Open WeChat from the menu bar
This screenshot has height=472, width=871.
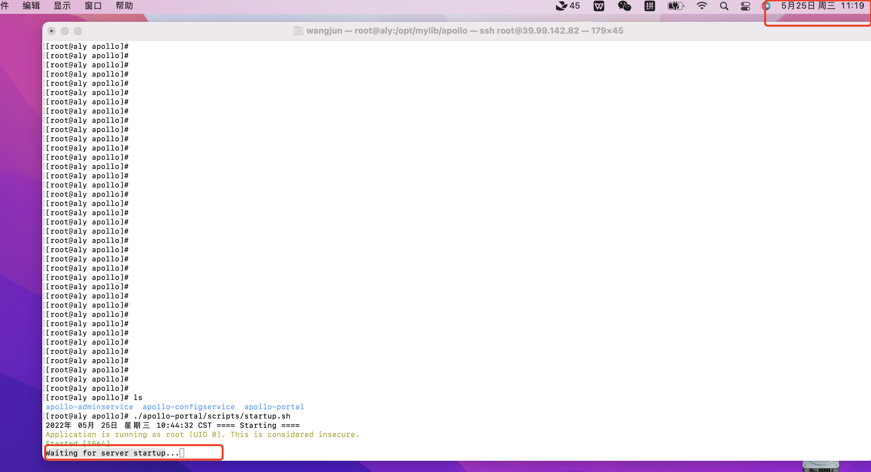point(624,6)
